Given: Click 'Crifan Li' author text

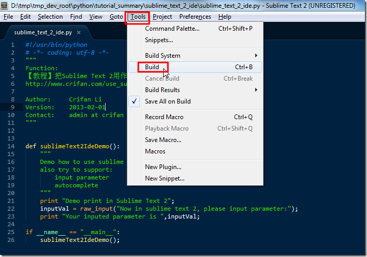Looking at the screenshot, I should tap(85, 99).
